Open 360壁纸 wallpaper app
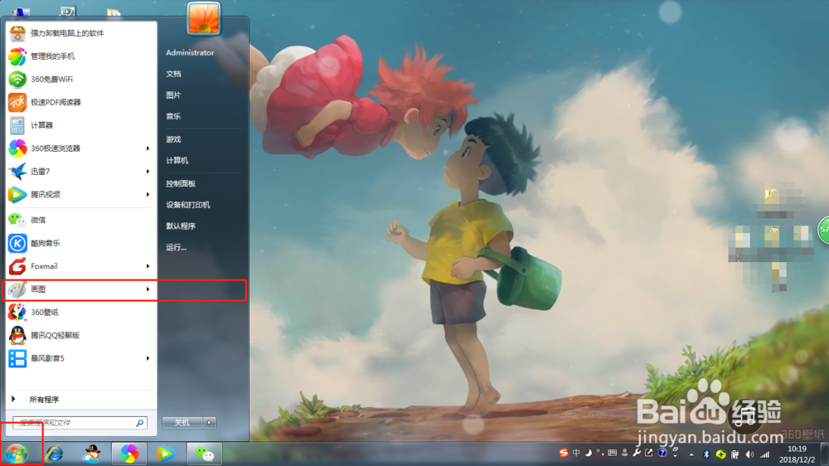The height and width of the screenshot is (466, 829). click(81, 313)
